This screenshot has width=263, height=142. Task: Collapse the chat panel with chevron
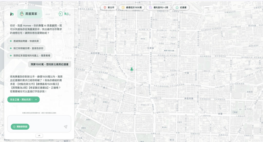click(39, 136)
